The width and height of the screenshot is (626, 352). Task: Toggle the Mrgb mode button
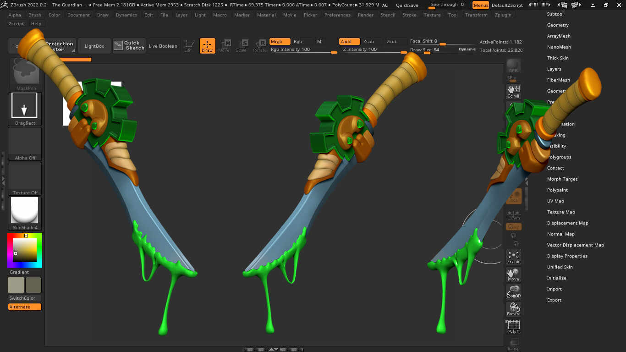(x=280, y=41)
